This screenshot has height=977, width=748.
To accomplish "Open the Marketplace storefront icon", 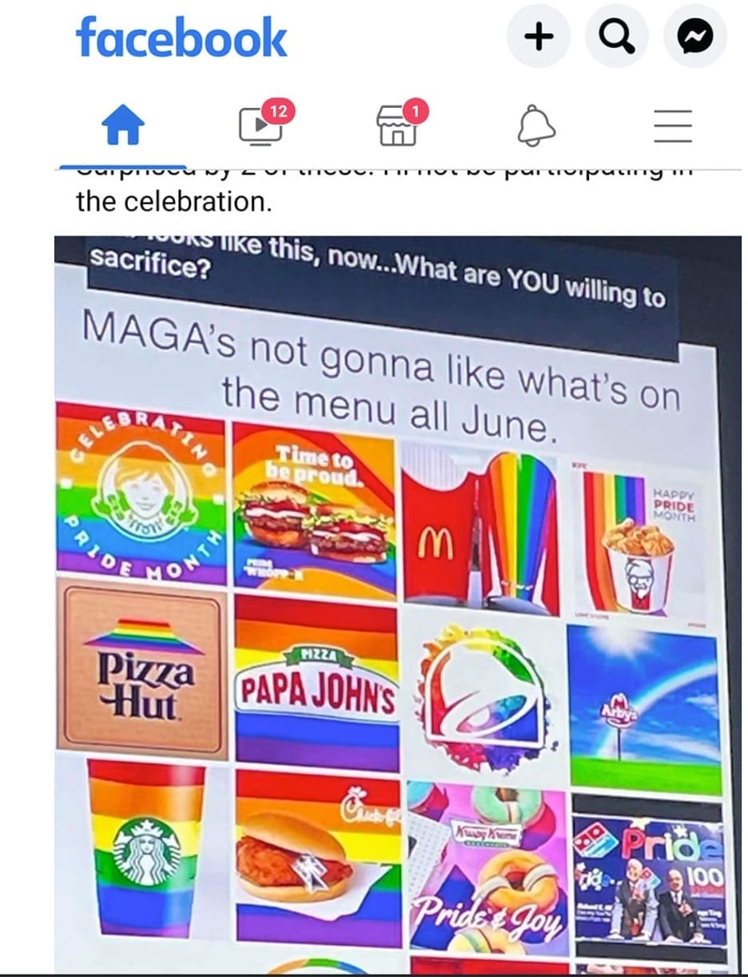I will 397,127.
